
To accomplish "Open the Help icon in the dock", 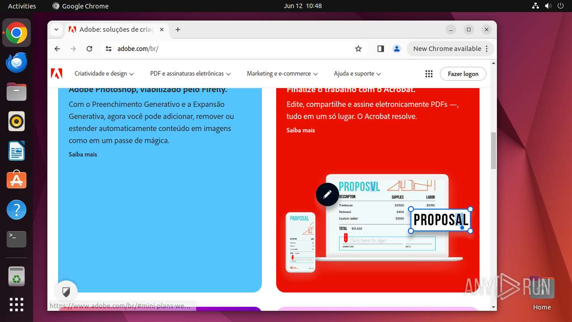I will (x=17, y=210).
